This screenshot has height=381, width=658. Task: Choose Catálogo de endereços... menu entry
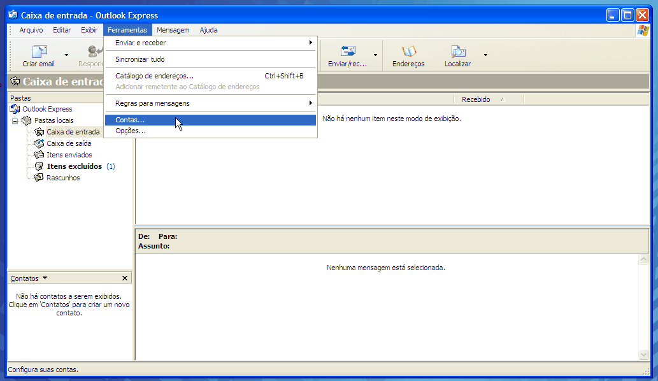coord(210,76)
